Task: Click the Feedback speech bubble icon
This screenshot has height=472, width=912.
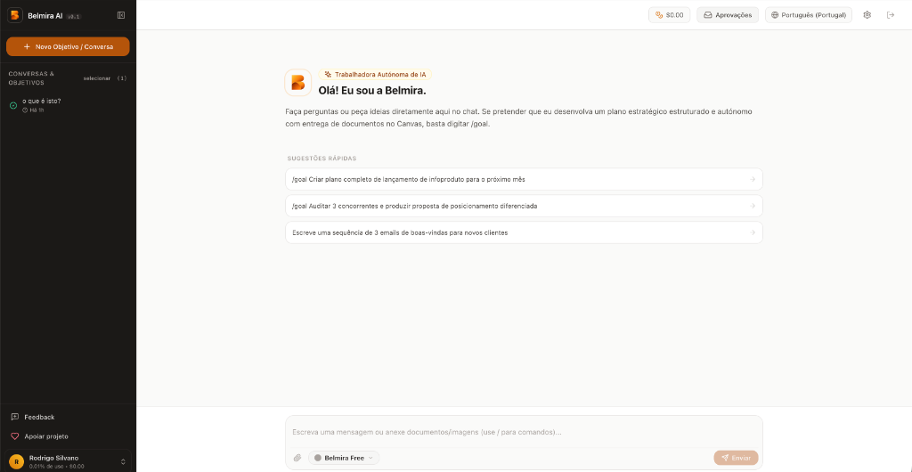Action: tap(15, 418)
